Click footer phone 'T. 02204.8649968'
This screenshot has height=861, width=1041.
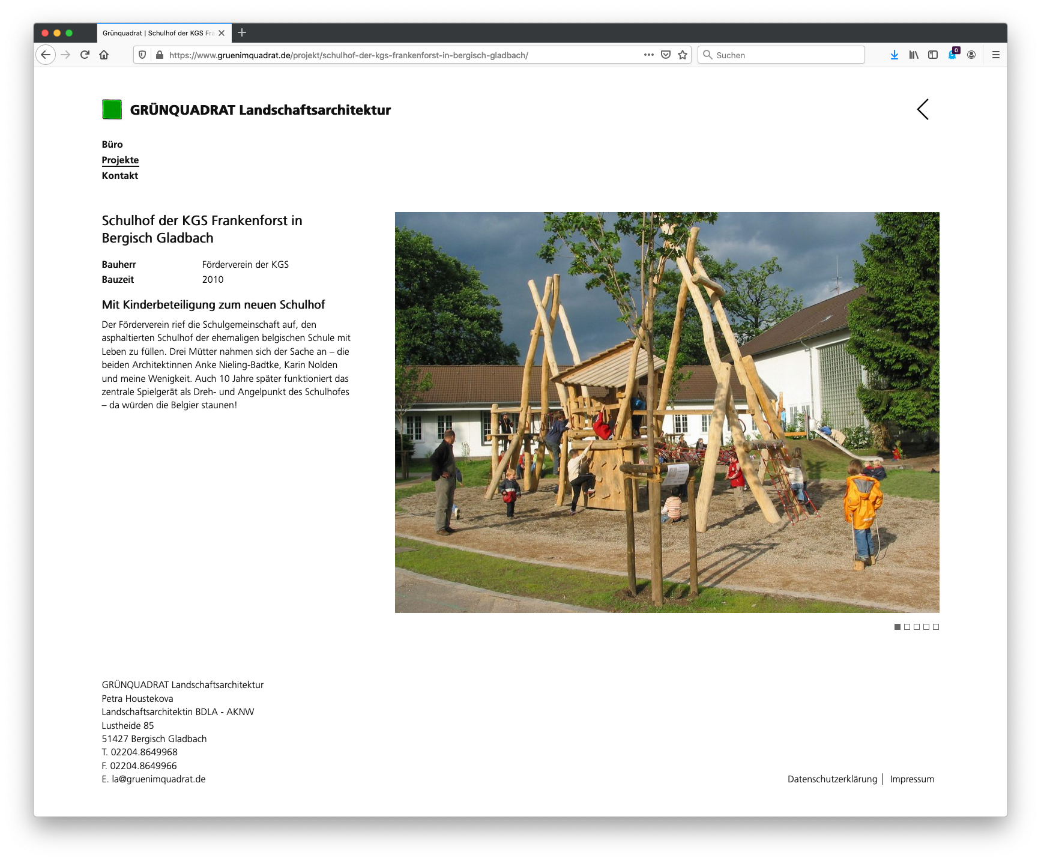(140, 752)
